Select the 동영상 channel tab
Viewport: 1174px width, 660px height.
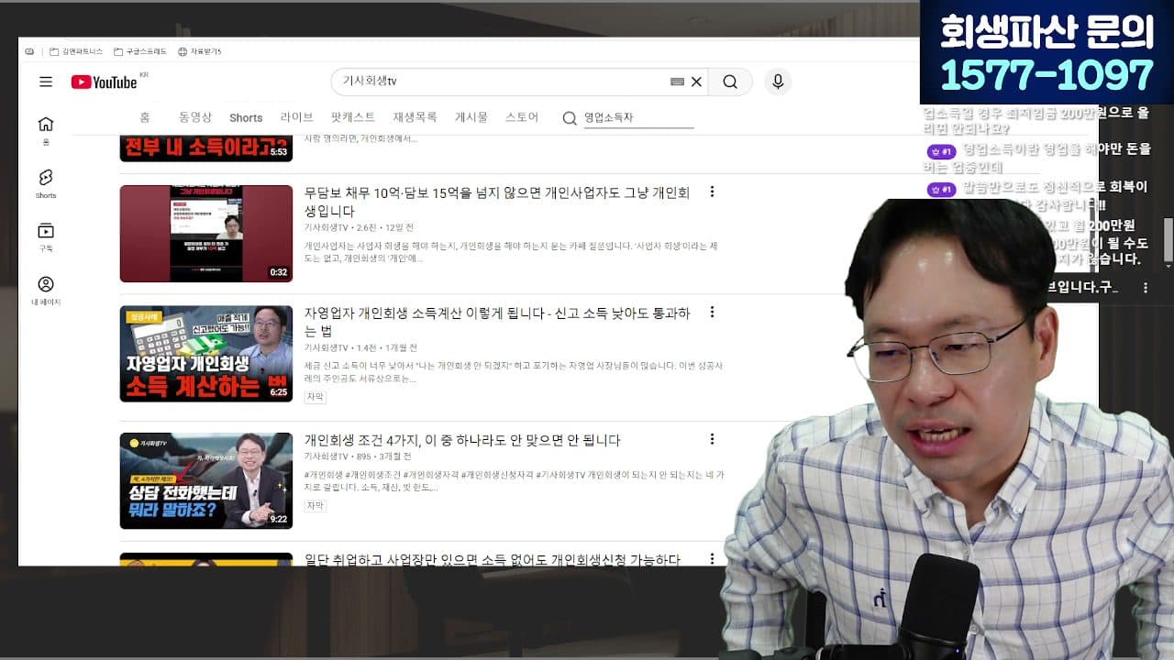pos(195,117)
